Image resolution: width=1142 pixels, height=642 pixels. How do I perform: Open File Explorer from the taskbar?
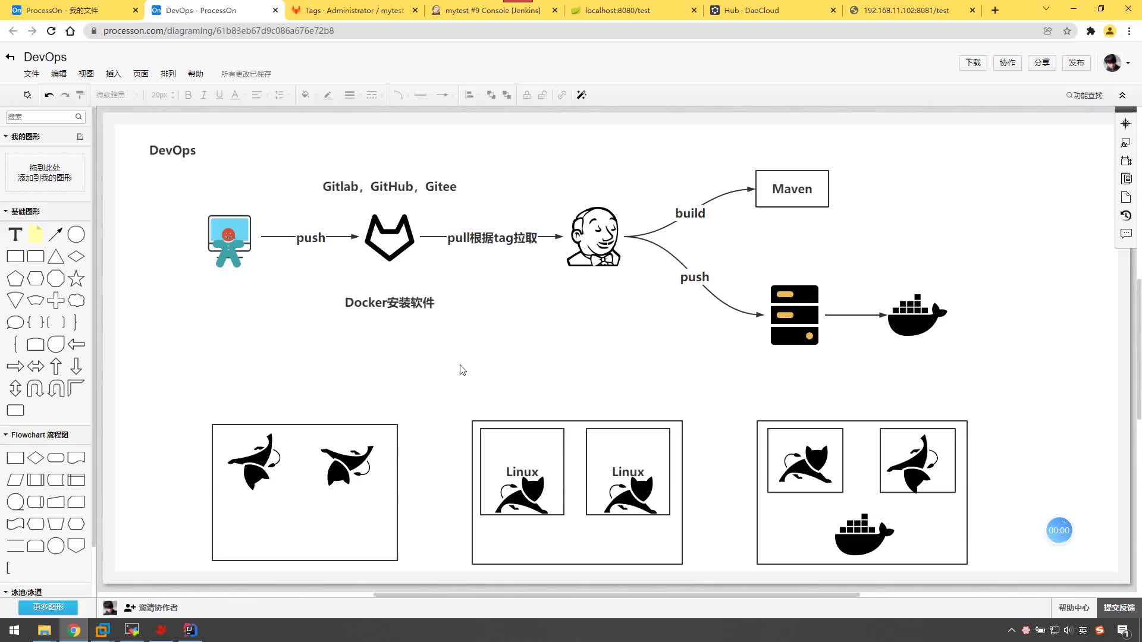click(45, 630)
